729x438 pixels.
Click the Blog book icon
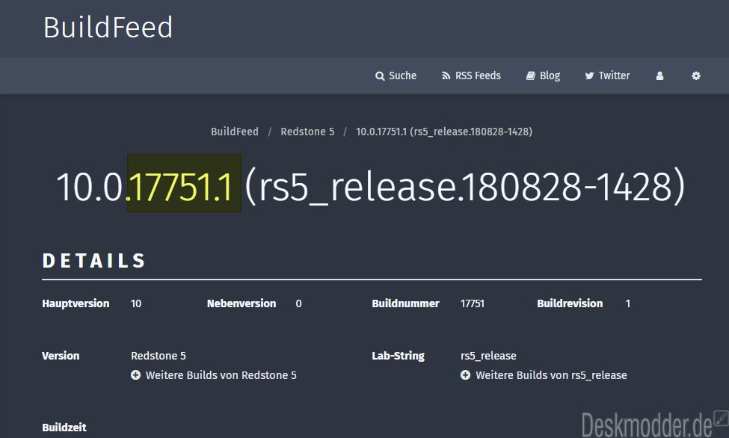click(x=530, y=75)
